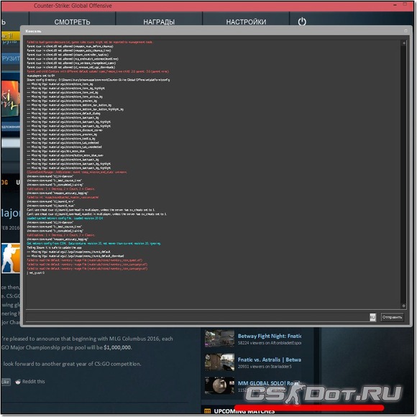Click the power quit icon

302,22
